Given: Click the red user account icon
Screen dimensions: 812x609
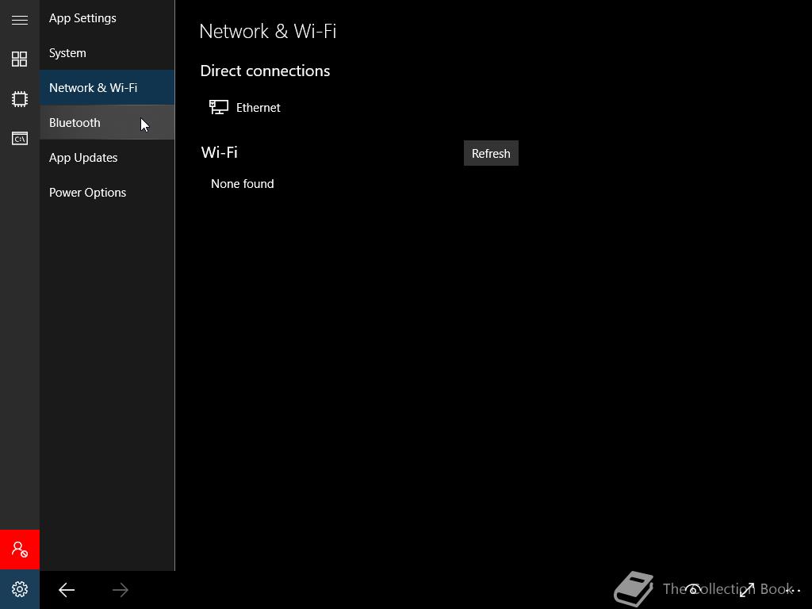Looking at the screenshot, I should tap(20, 550).
